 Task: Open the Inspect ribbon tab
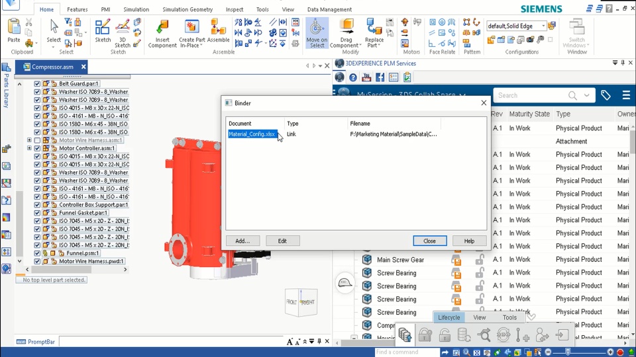click(235, 9)
